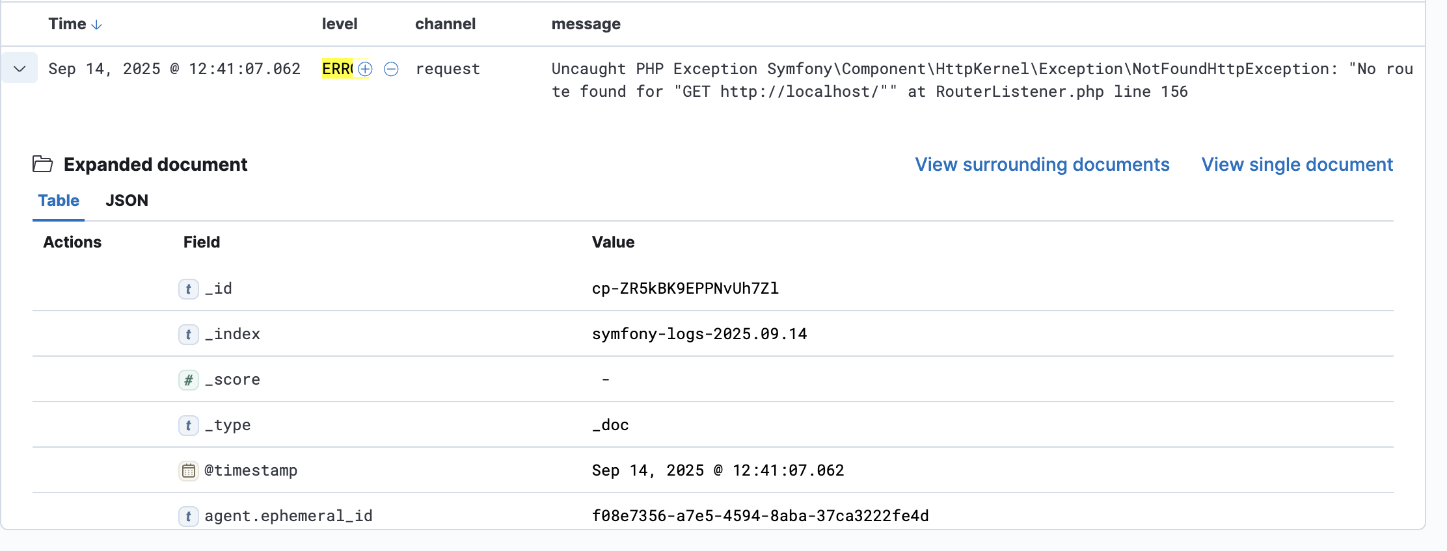Click the _id text type icon
The image size is (1447, 551).
(x=188, y=288)
